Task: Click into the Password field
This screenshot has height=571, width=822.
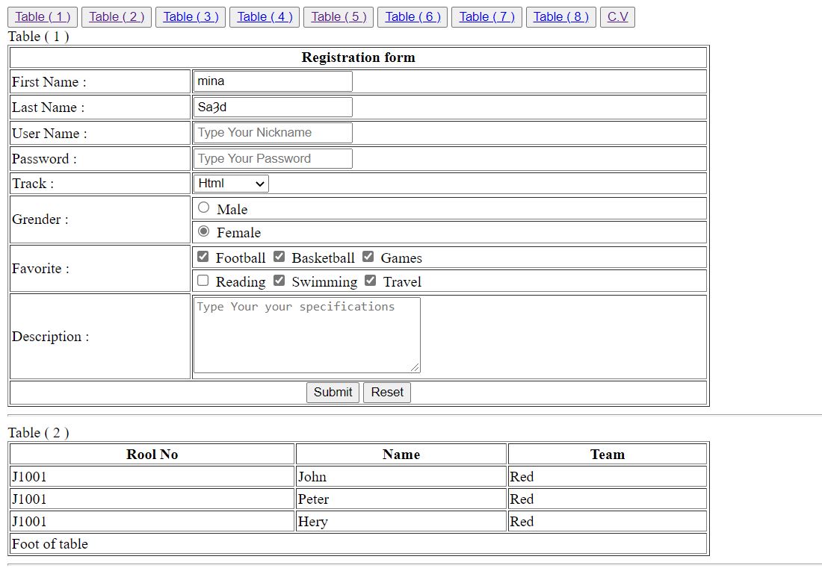Action: tap(273, 158)
